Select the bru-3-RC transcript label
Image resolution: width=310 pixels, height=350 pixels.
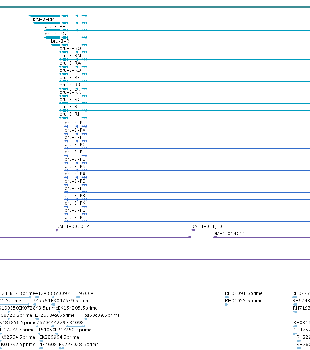70,100
